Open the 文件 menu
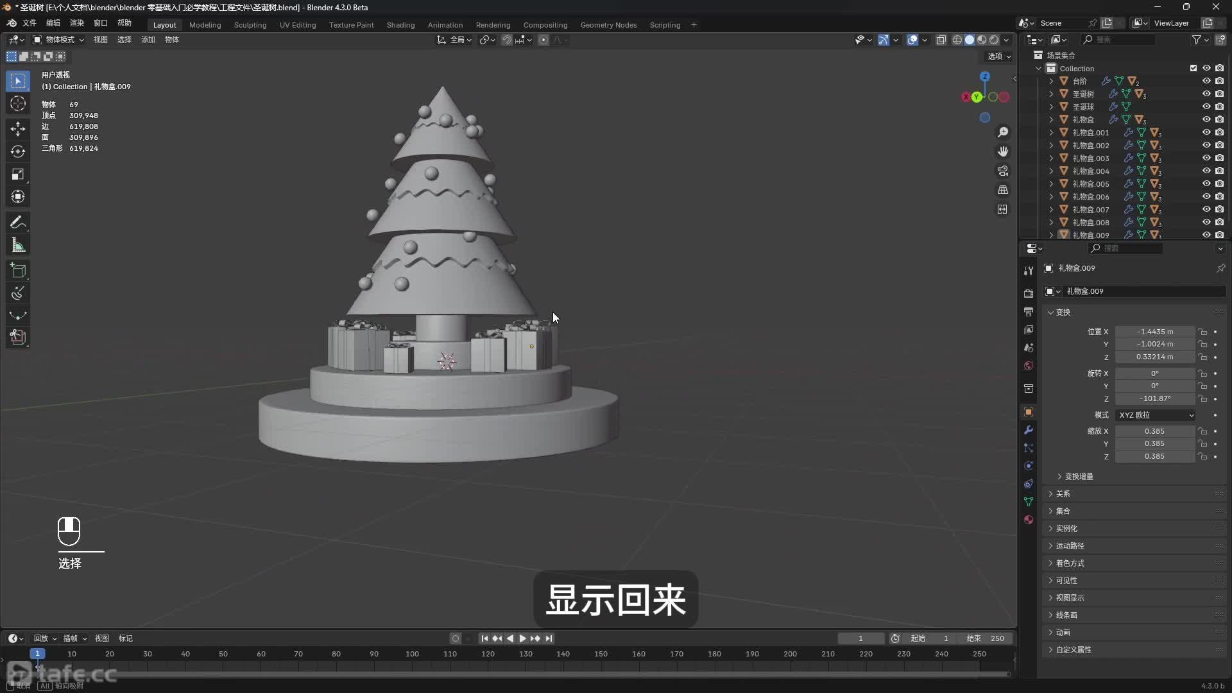The width and height of the screenshot is (1232, 693). pos(30,23)
